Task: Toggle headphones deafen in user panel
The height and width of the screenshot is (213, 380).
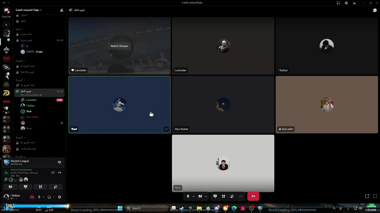Action: 49,197
